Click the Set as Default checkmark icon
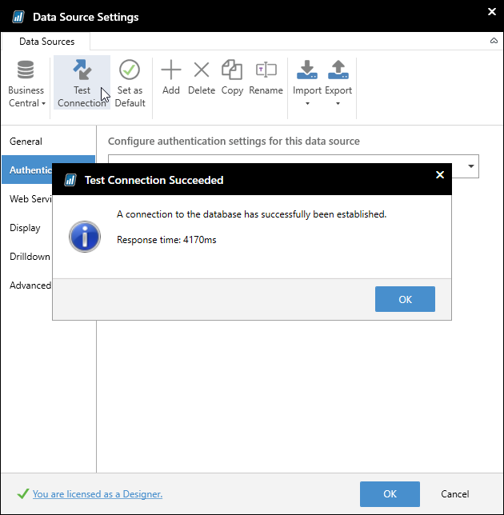 click(x=130, y=70)
